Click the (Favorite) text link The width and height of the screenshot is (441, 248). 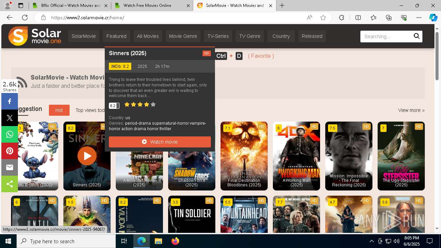pos(261,56)
